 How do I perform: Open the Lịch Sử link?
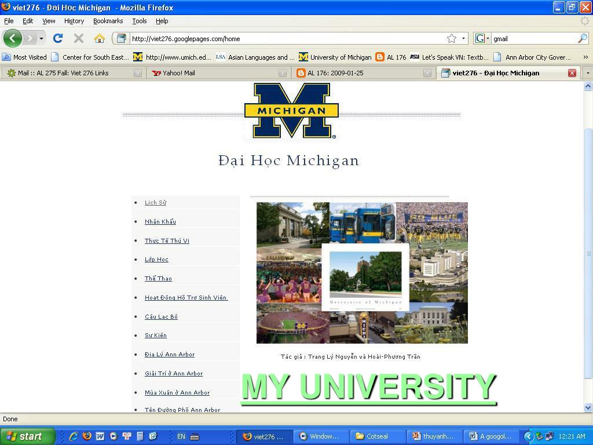pos(155,202)
